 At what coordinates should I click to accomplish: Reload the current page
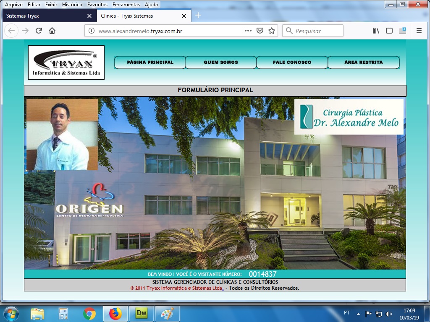39,31
